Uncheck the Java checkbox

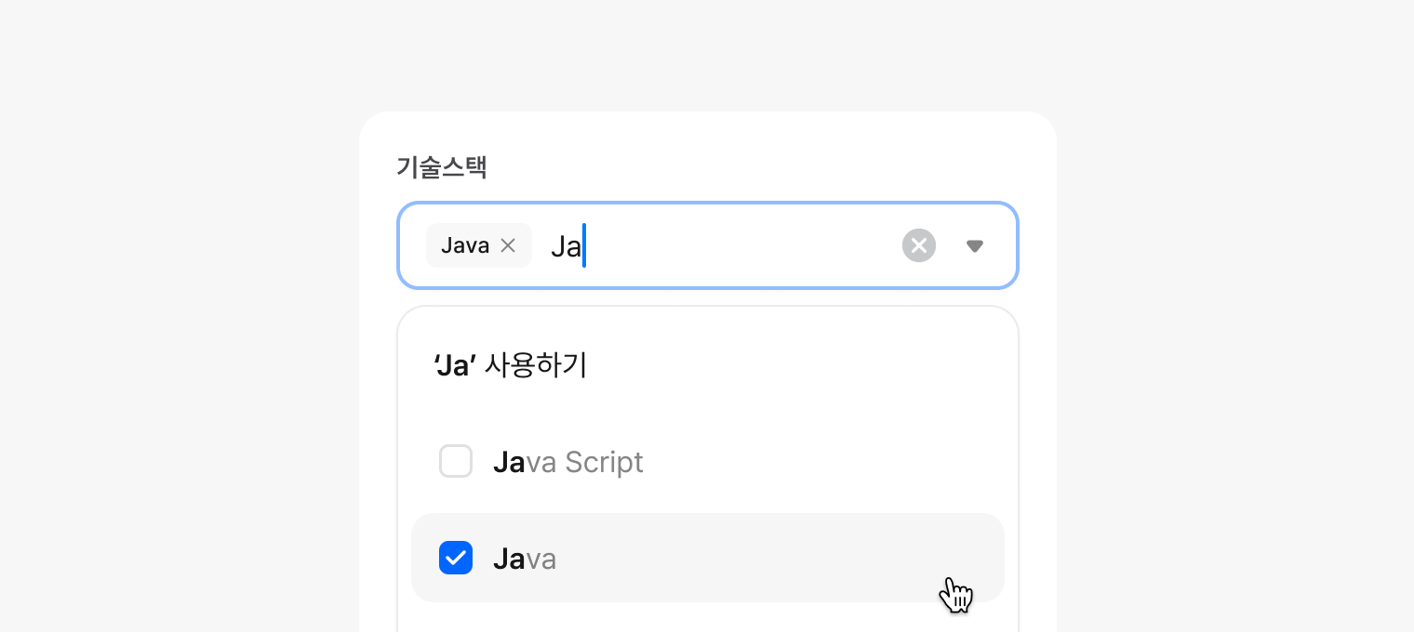[456, 559]
